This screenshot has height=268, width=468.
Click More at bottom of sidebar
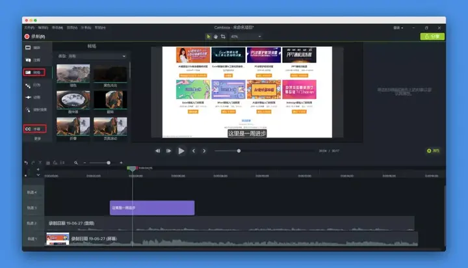click(37, 139)
